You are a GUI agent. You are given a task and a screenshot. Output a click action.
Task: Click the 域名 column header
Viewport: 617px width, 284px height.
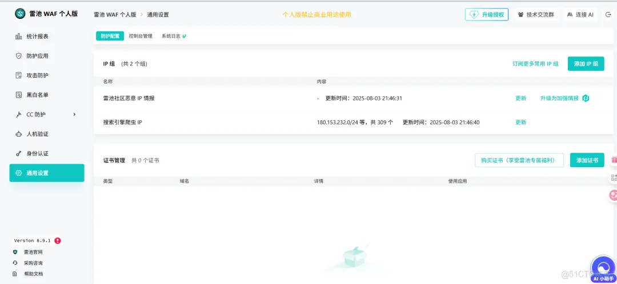click(x=184, y=181)
